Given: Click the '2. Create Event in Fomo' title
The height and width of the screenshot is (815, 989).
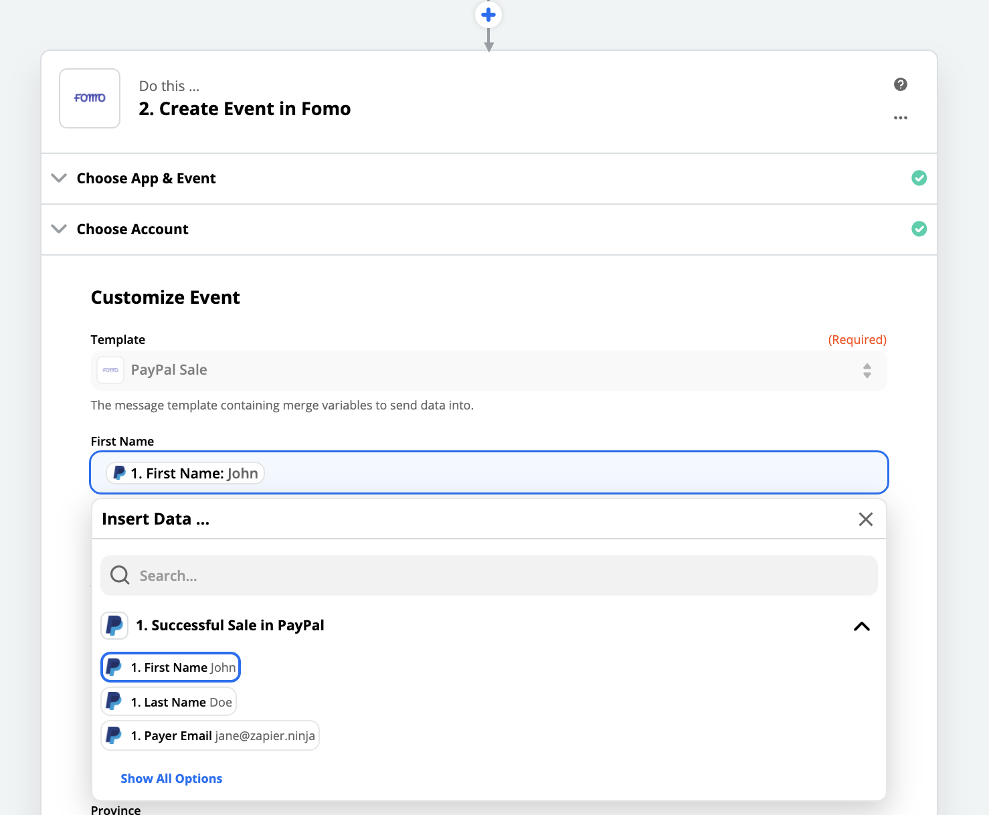Looking at the screenshot, I should coord(245,108).
